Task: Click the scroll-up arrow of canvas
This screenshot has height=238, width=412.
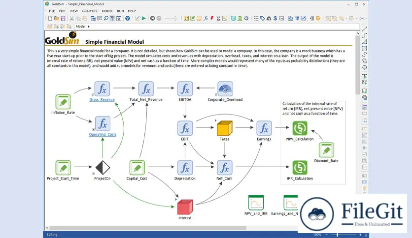Action: (358, 33)
